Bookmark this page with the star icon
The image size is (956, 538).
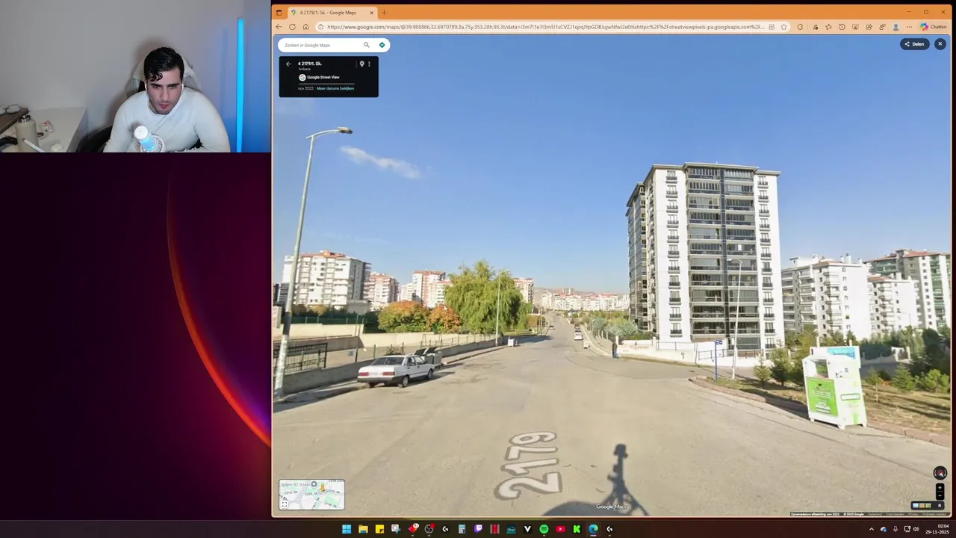(x=783, y=27)
